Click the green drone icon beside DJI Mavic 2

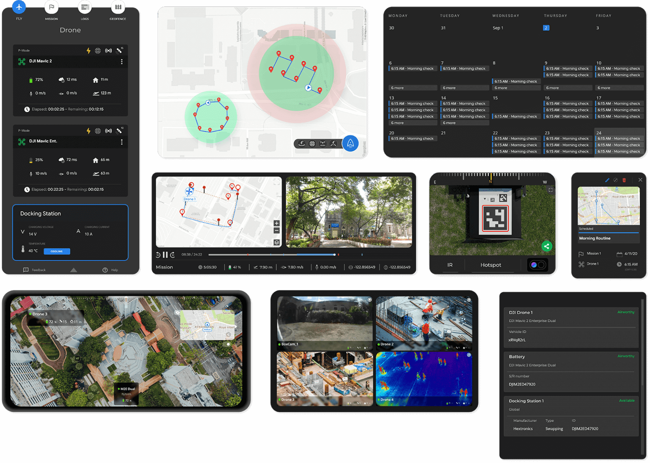(22, 62)
